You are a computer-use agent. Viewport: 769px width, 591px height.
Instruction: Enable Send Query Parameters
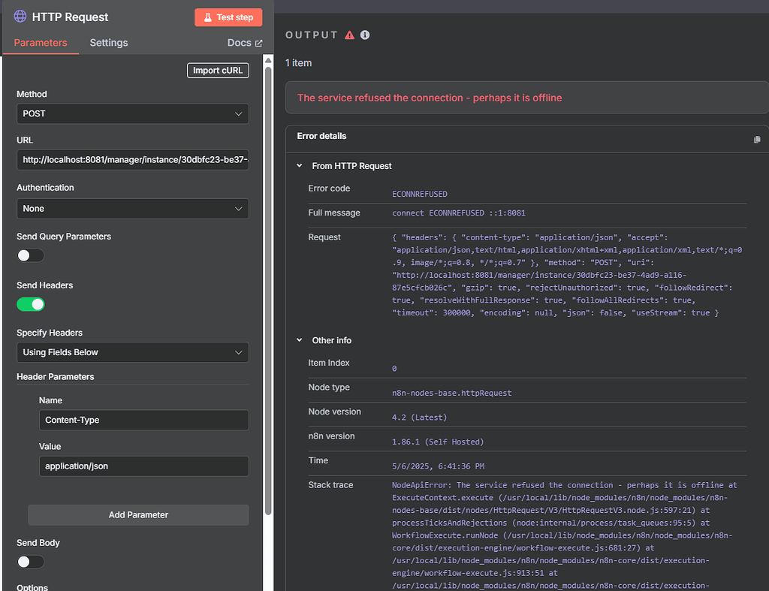pyautogui.click(x=30, y=255)
